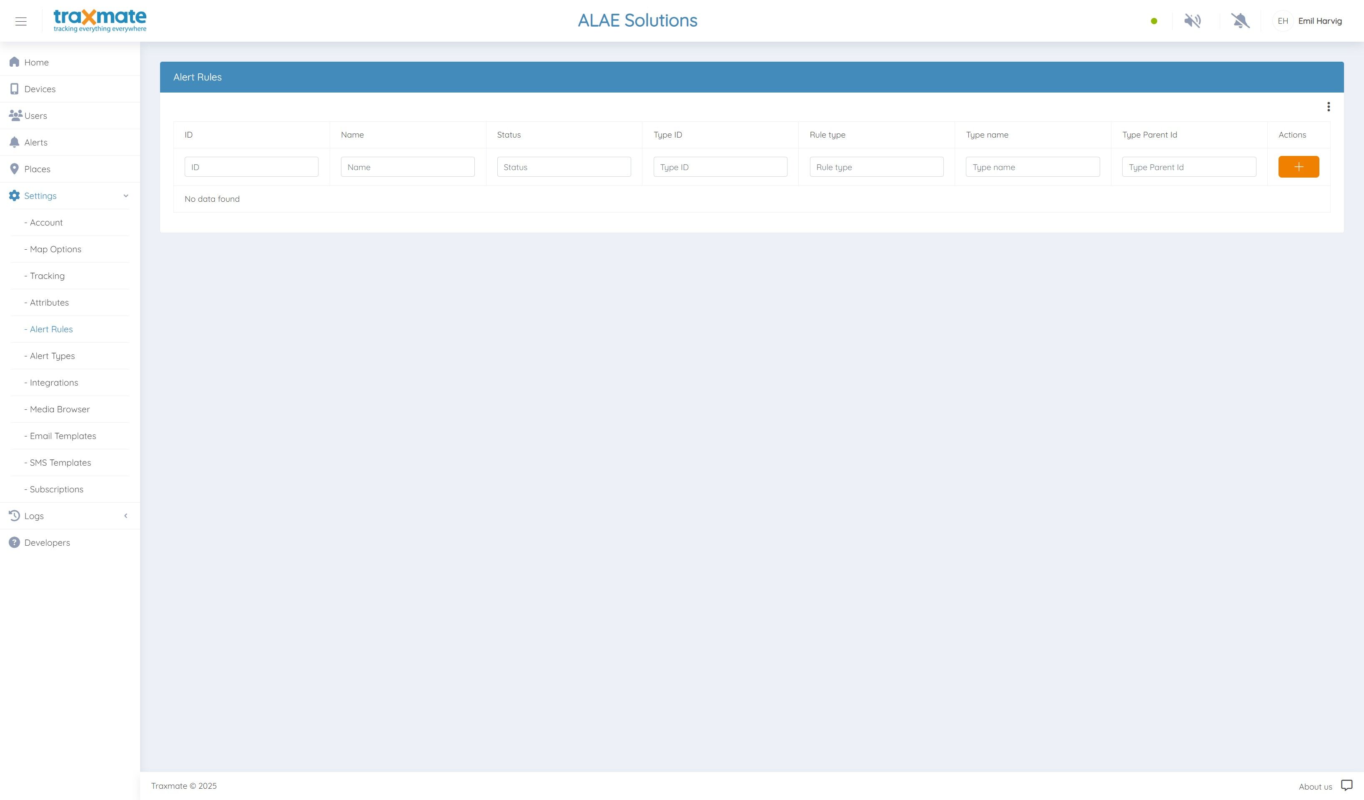Open Places from the sidebar
The height and width of the screenshot is (800, 1364).
[x=37, y=169]
